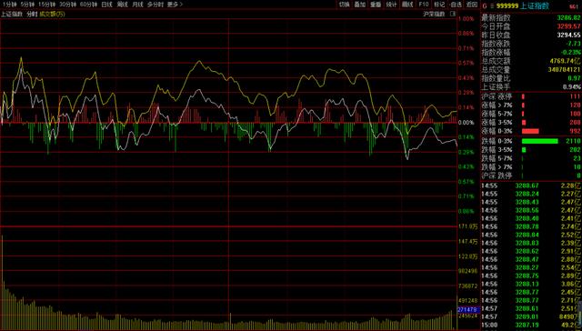Click the 返回 back button
This screenshot has height=331, width=582.
(472, 5)
